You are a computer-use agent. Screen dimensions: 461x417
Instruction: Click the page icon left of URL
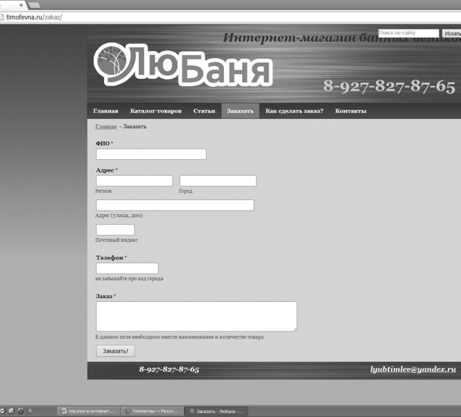(1, 17)
